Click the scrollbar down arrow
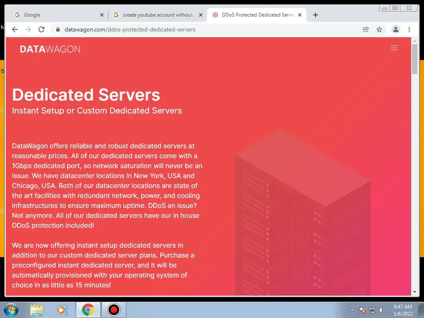Screen dimensions: 424x318 (414, 292)
